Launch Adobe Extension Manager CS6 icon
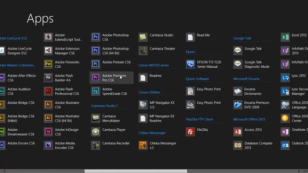The height and width of the screenshot is (173, 308). (x=48, y=50)
